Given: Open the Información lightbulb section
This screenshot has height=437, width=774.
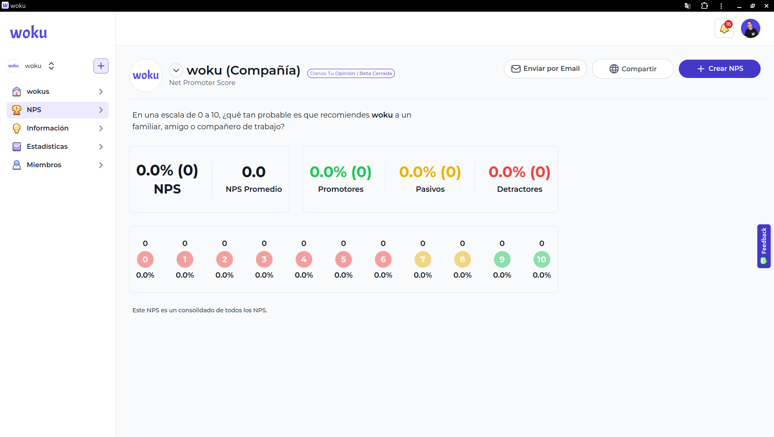Looking at the screenshot, I should coord(47,128).
